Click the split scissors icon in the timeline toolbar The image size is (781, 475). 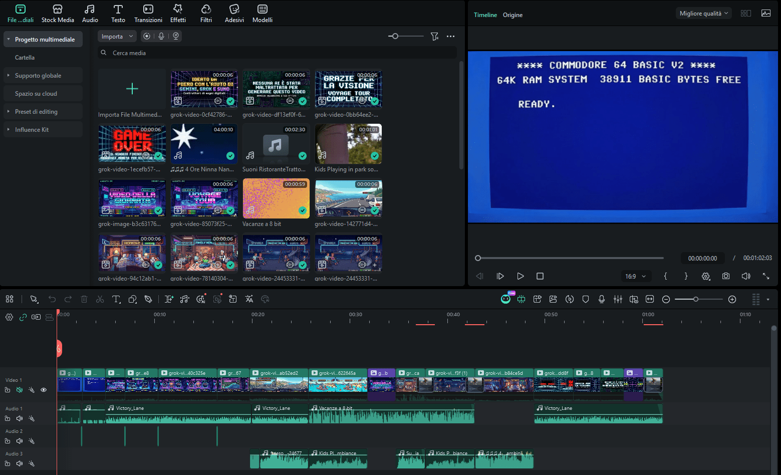pos(100,299)
